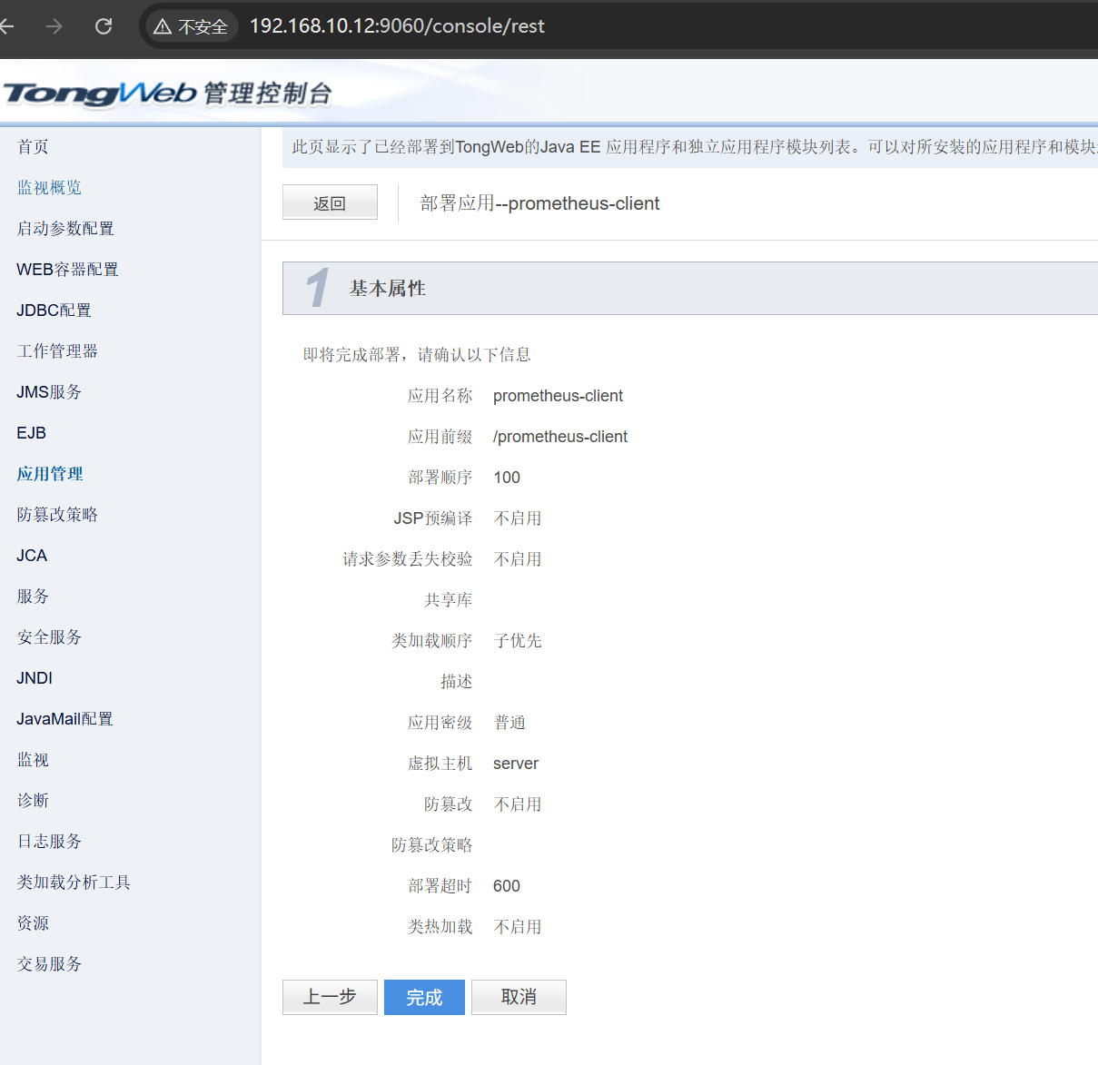Open 工作管理器 in the sidebar
This screenshot has height=1065, width=1098.
coord(57,351)
